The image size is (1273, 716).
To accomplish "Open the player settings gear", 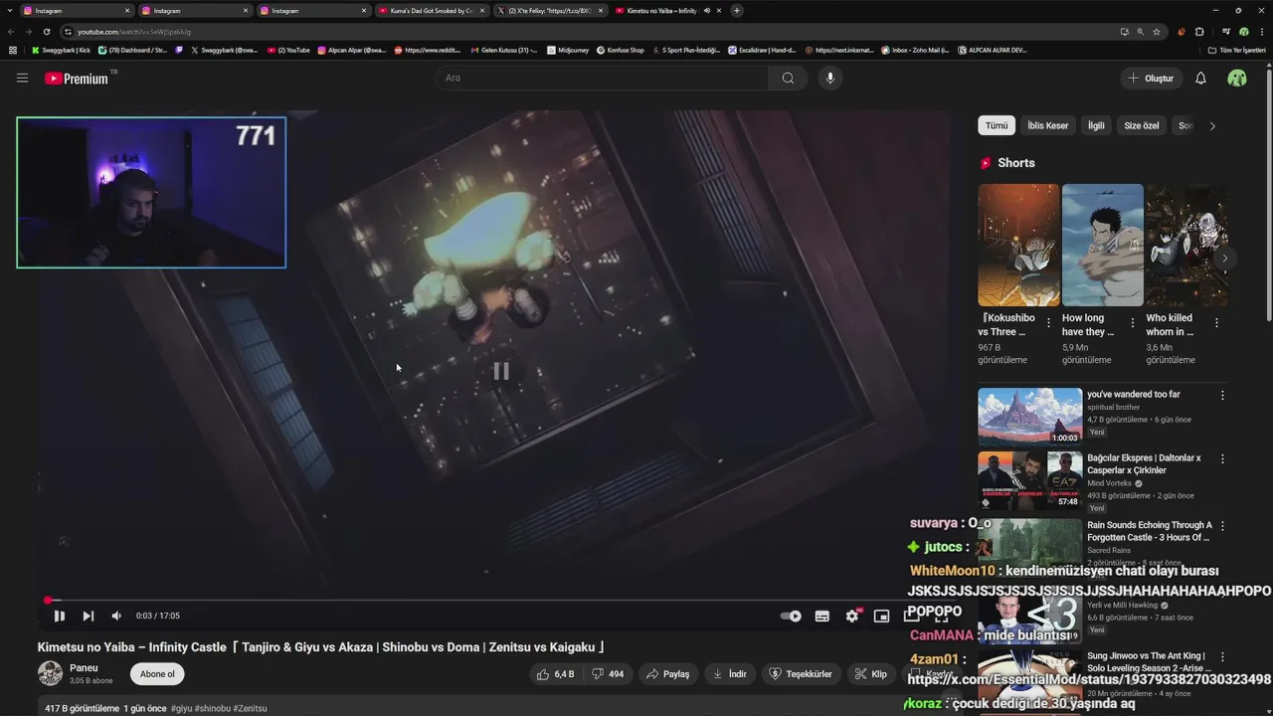I will coord(852,616).
